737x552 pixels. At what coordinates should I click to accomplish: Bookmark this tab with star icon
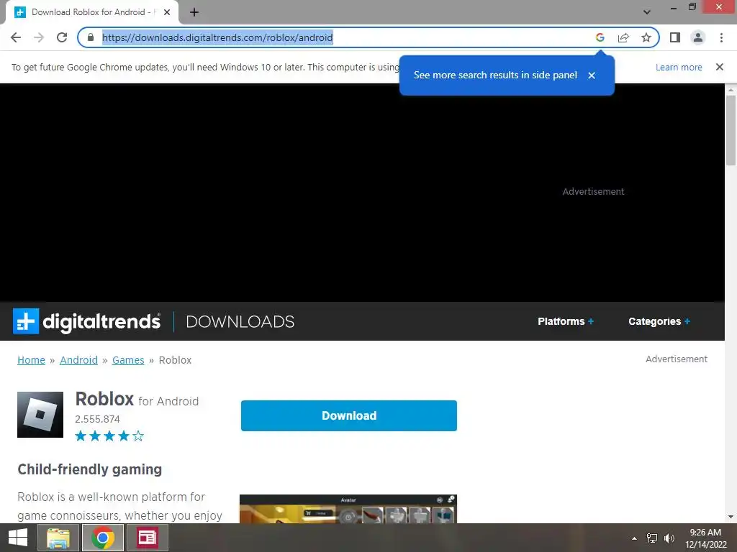click(646, 37)
